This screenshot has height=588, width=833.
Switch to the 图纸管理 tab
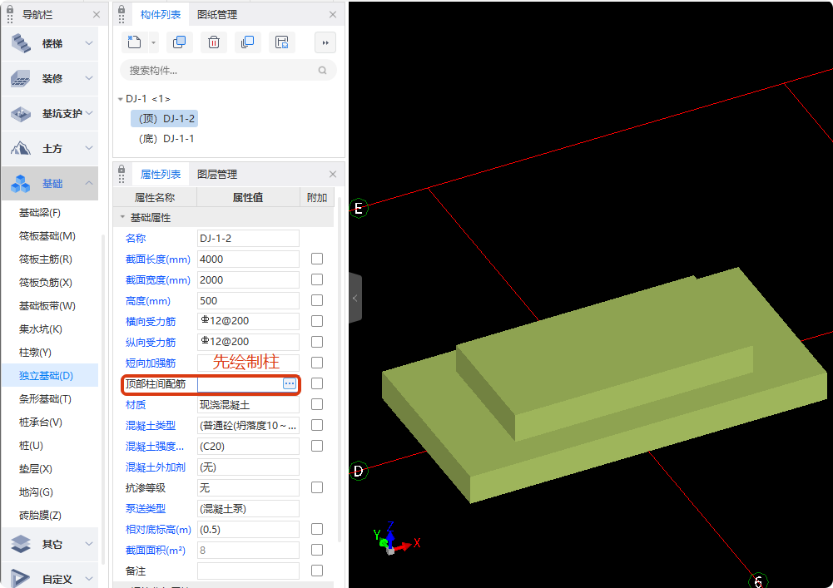pos(216,14)
